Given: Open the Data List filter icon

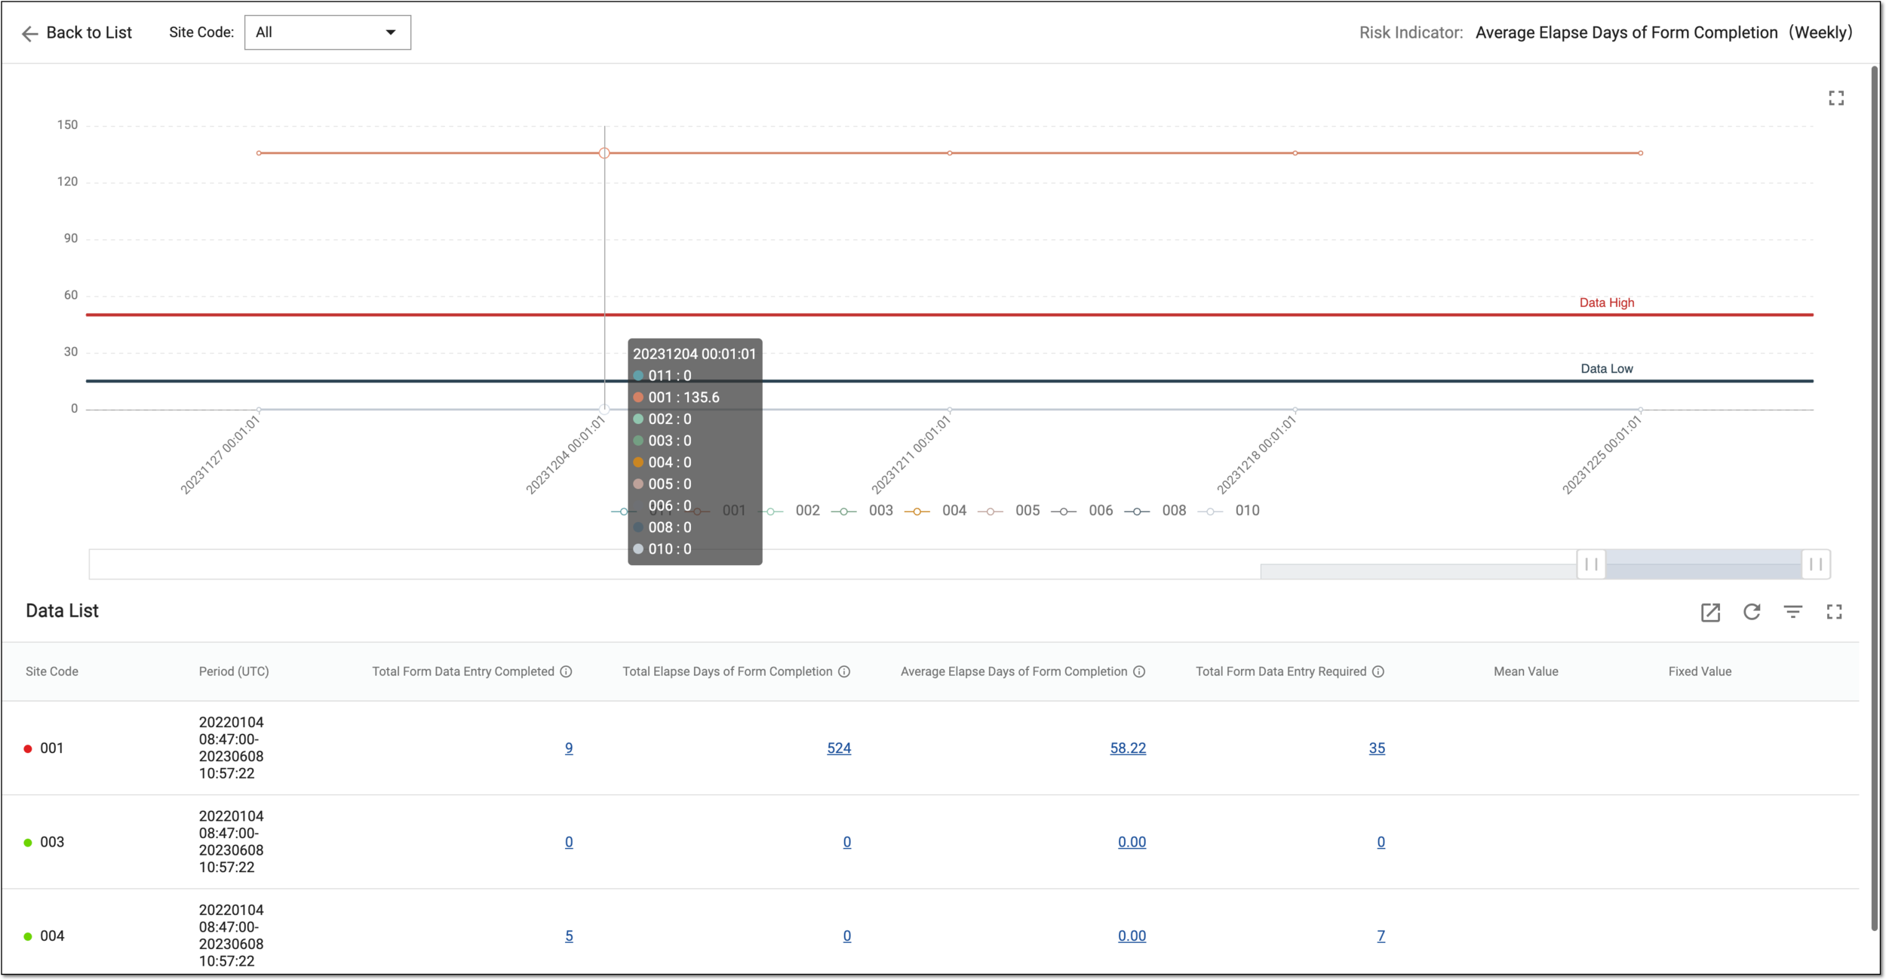Looking at the screenshot, I should click(x=1793, y=612).
